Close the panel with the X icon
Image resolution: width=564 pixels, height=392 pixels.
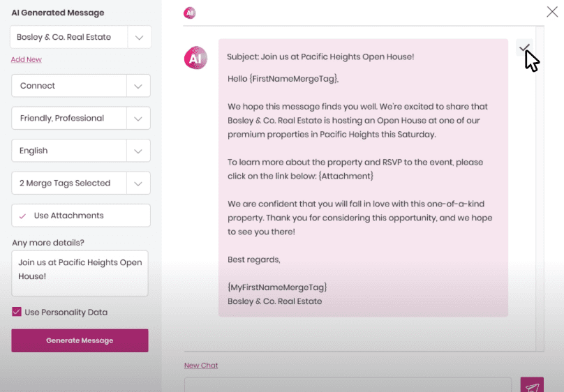pyautogui.click(x=551, y=11)
